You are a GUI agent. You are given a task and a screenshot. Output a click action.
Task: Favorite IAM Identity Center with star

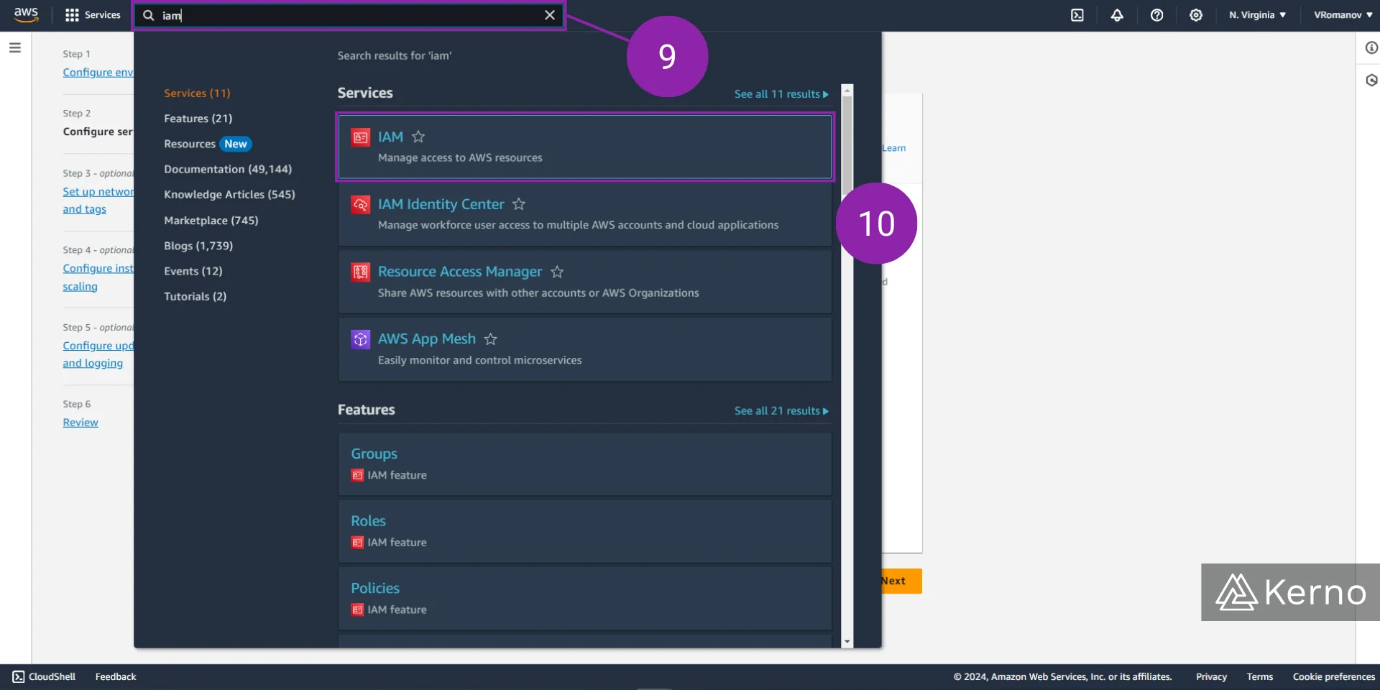pos(519,204)
